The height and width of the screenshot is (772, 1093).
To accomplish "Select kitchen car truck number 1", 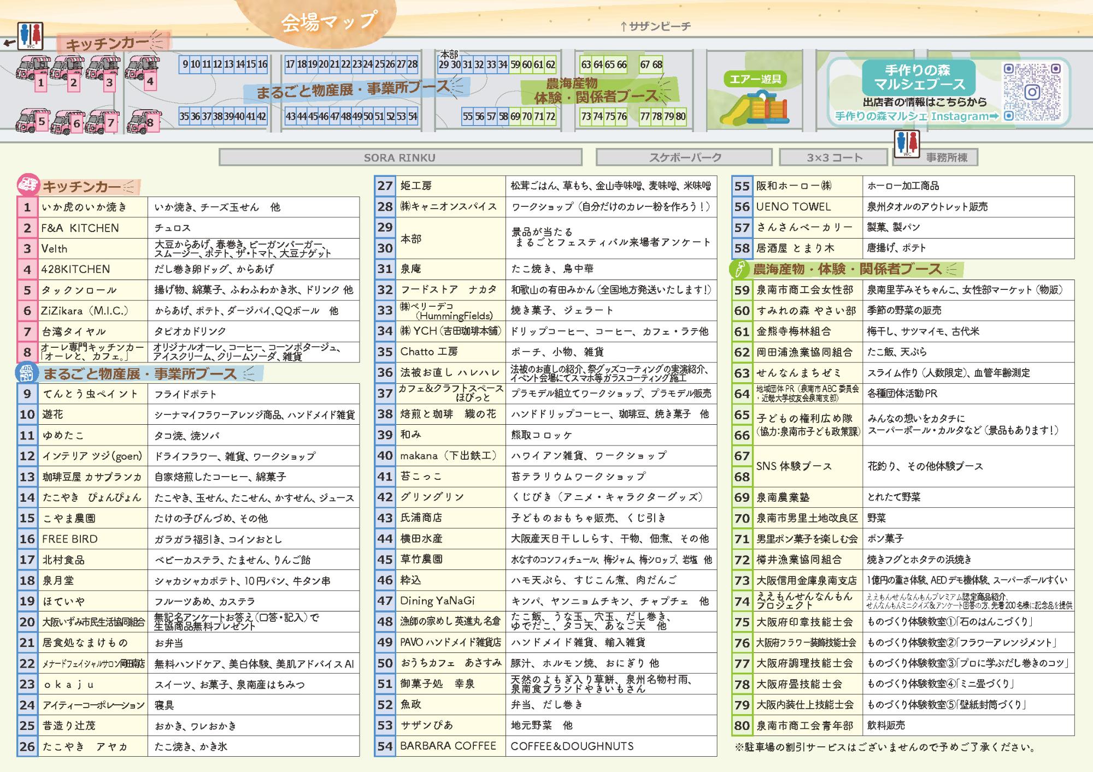I will tap(33, 73).
